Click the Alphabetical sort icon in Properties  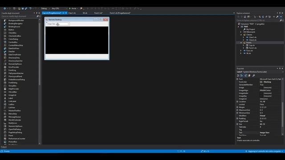click(x=242, y=76)
